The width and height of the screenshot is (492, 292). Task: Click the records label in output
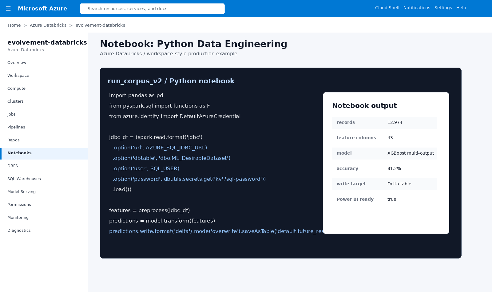[346, 122]
